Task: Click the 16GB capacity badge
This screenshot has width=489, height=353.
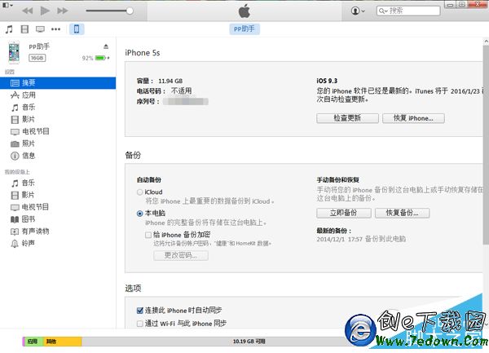Action: [37, 58]
